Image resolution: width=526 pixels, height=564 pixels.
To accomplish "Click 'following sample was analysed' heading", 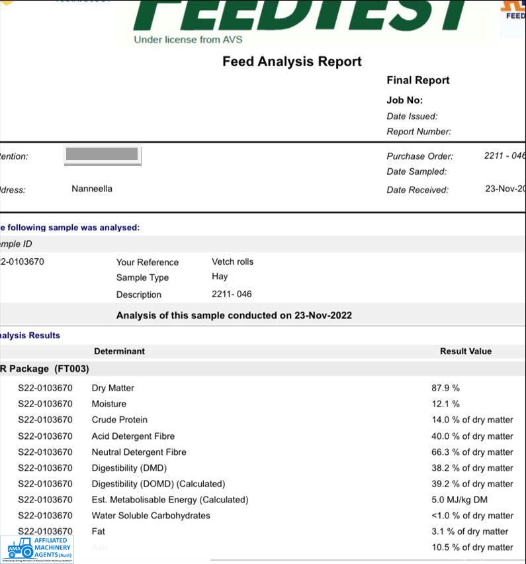I will [73, 228].
